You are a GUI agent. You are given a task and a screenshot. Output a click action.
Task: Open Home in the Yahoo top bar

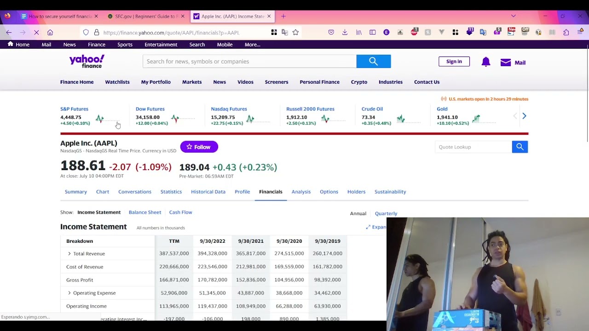[x=18, y=45]
